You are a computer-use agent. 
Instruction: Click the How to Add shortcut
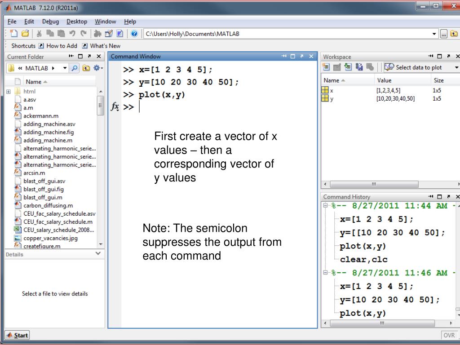coord(58,46)
